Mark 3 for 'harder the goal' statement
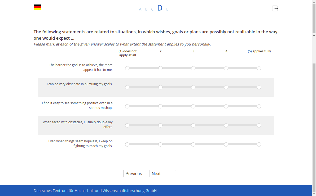316x196 pixels. pos(193,68)
